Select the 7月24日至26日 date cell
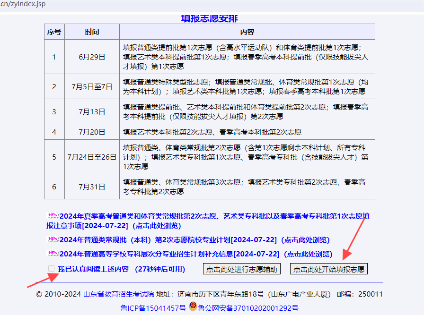Screen dimensions: 424x315 pos(92,157)
